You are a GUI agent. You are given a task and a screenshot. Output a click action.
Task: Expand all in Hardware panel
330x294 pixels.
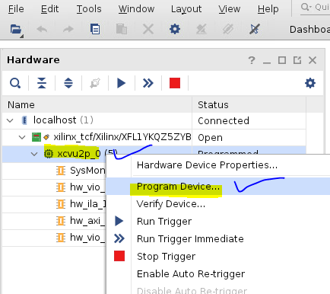68,83
